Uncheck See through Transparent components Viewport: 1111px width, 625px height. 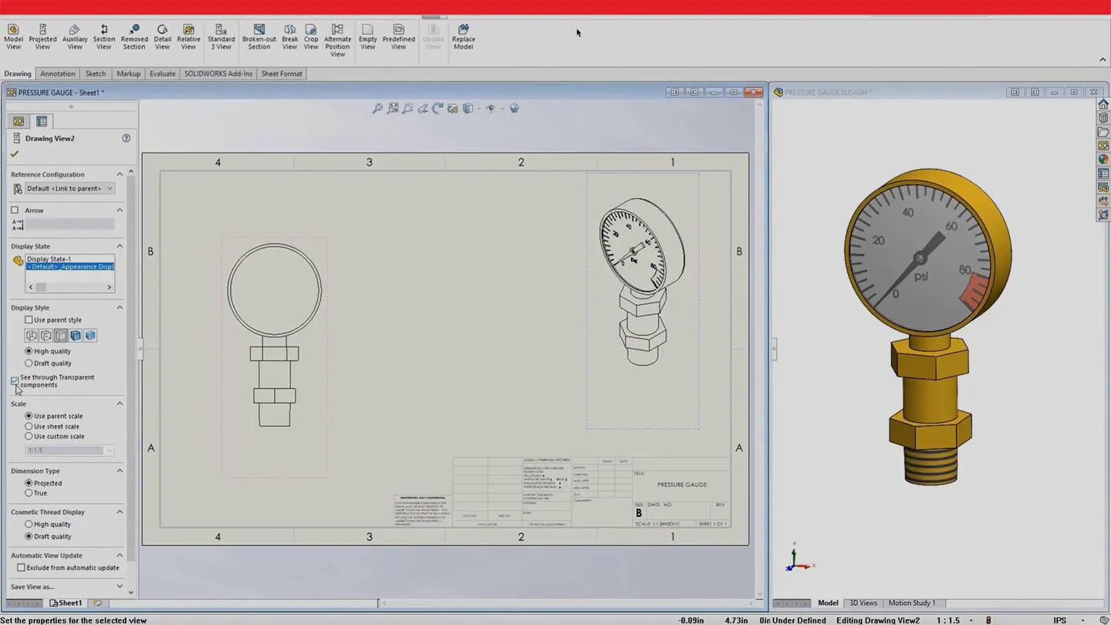point(14,380)
